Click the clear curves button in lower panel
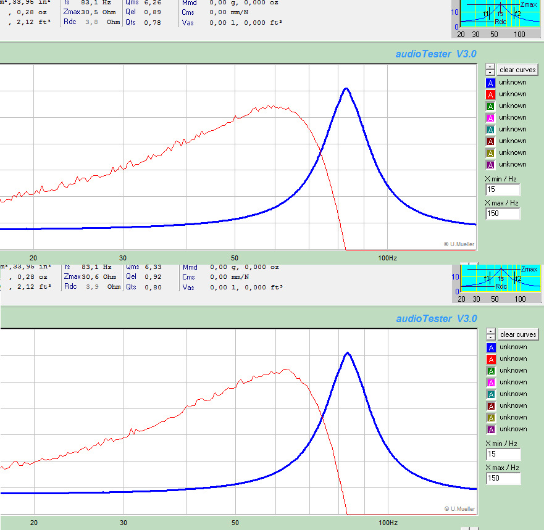 point(518,334)
